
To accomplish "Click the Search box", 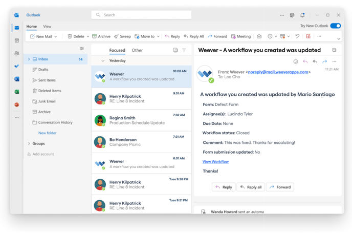I will coord(141,15).
